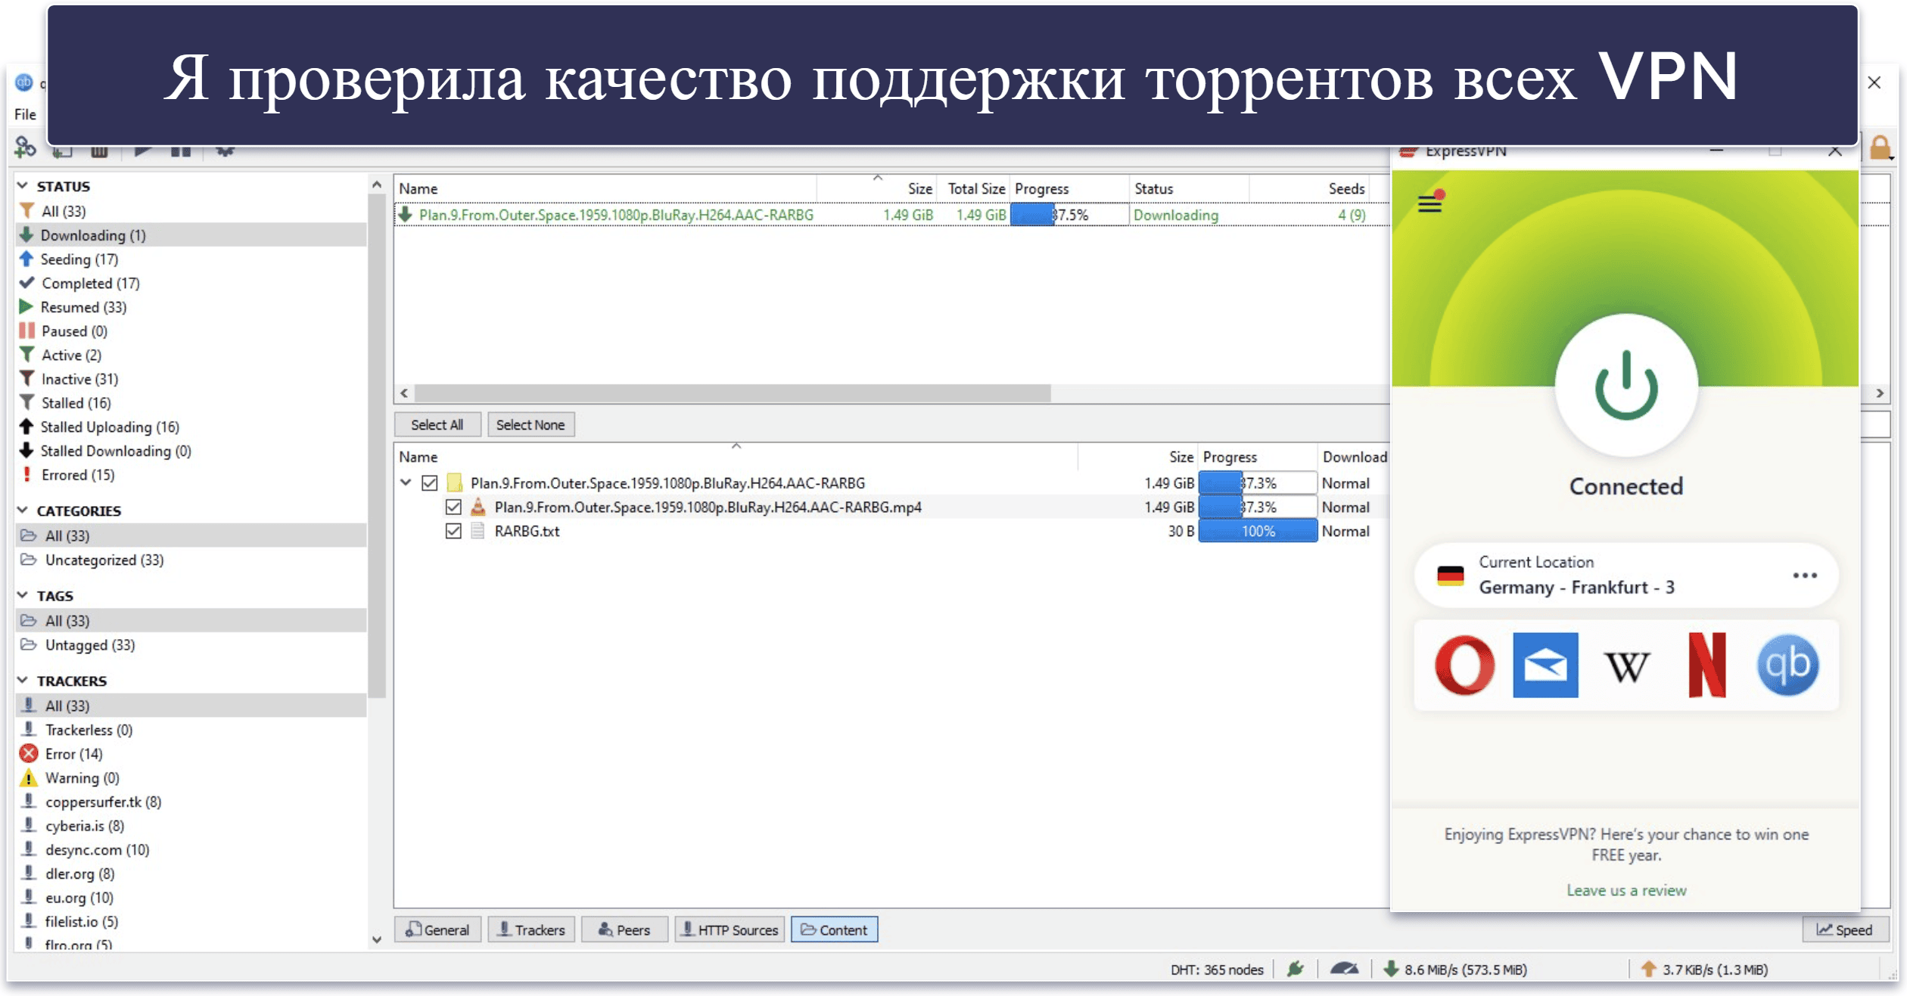
Task: Select the Untagged (33) tag filter
Action: pos(191,644)
